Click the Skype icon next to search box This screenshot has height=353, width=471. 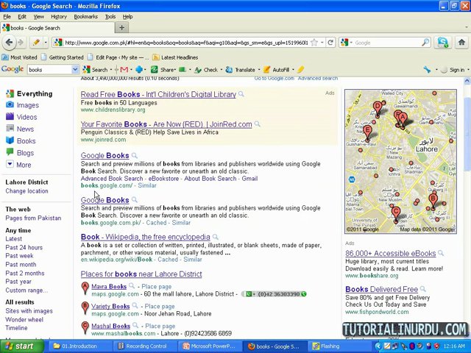(442, 43)
